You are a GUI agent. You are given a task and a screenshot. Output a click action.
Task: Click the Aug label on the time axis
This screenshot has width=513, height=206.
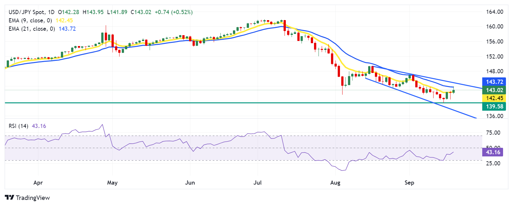pyautogui.click(x=335, y=183)
